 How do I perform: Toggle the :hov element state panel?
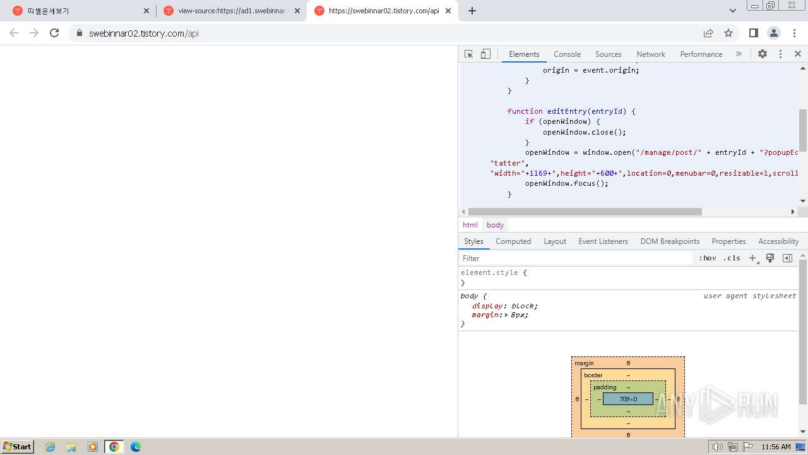pyautogui.click(x=708, y=258)
